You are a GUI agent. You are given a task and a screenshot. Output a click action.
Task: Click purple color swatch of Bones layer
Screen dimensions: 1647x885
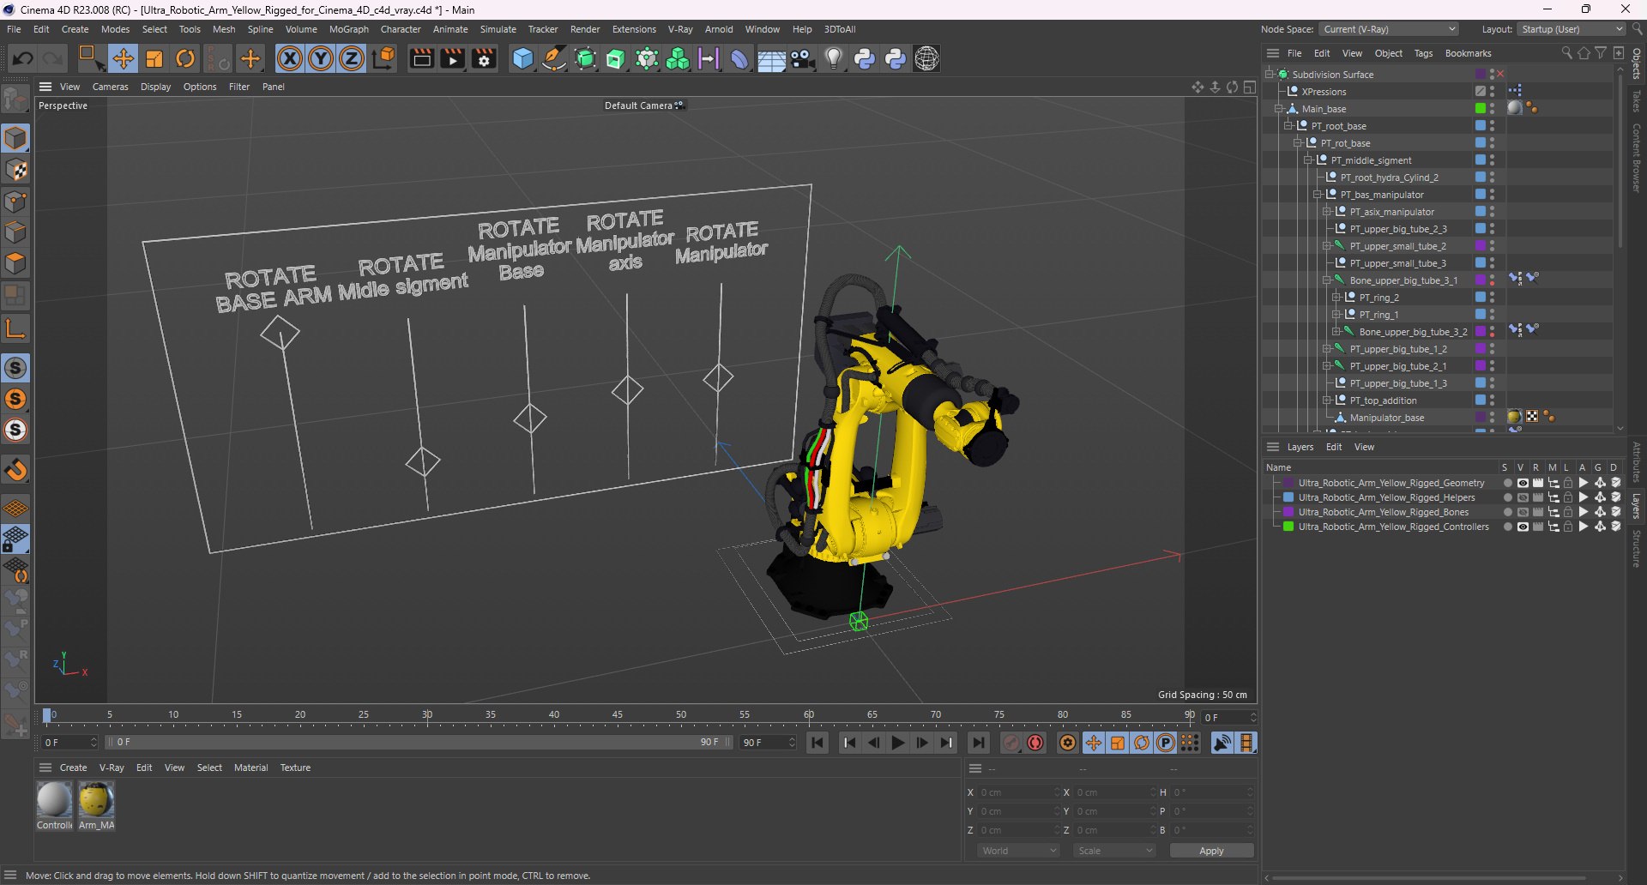point(1288,512)
